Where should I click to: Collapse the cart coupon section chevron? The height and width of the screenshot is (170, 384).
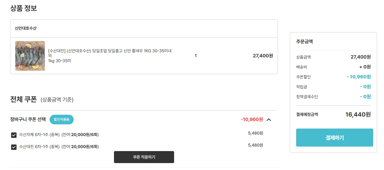tap(269, 120)
